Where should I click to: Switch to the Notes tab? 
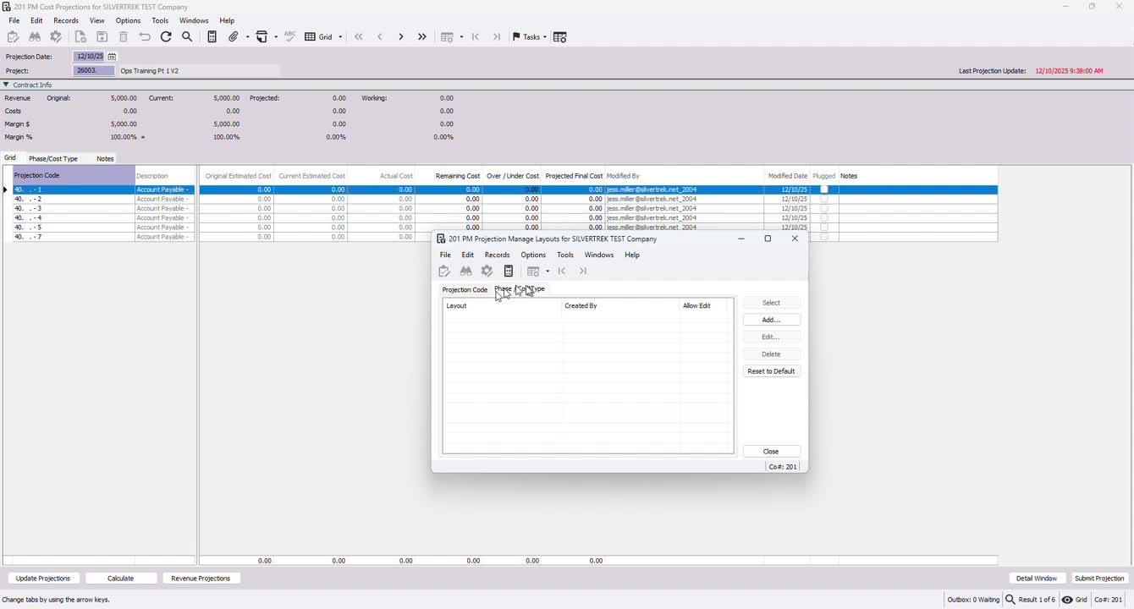pyautogui.click(x=105, y=159)
